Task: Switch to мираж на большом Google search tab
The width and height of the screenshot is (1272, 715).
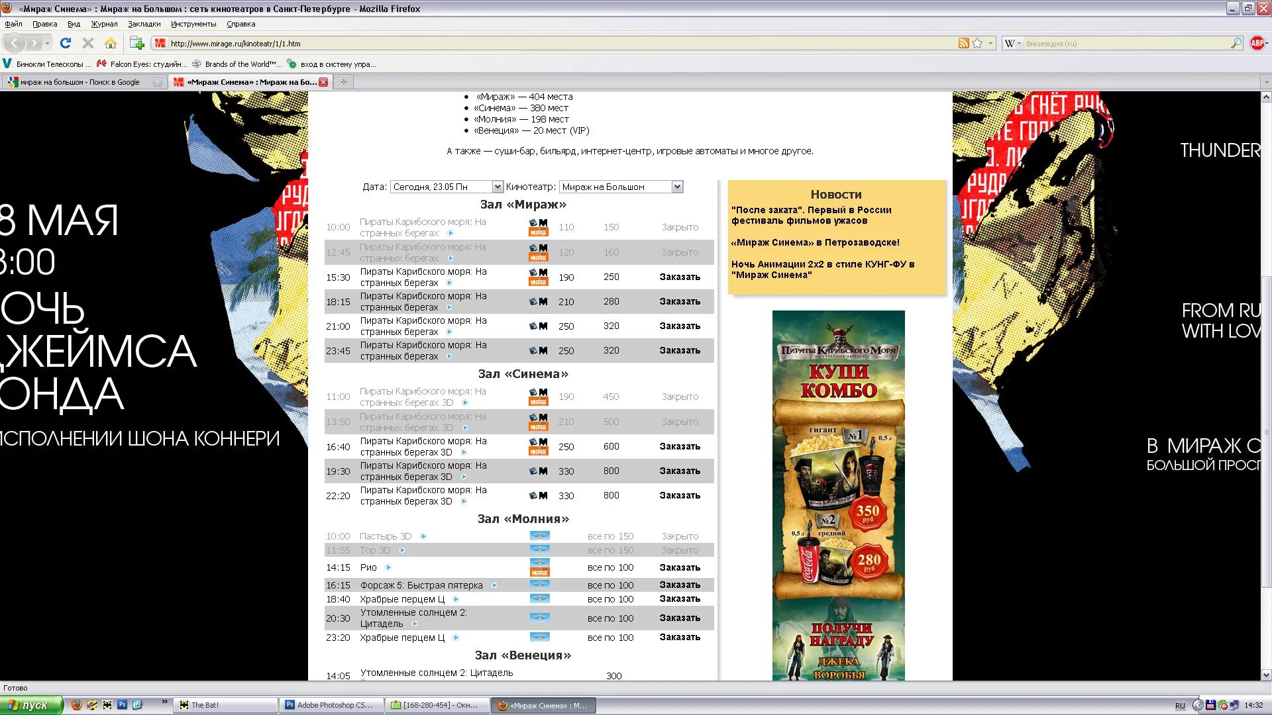Action: pyautogui.click(x=84, y=82)
